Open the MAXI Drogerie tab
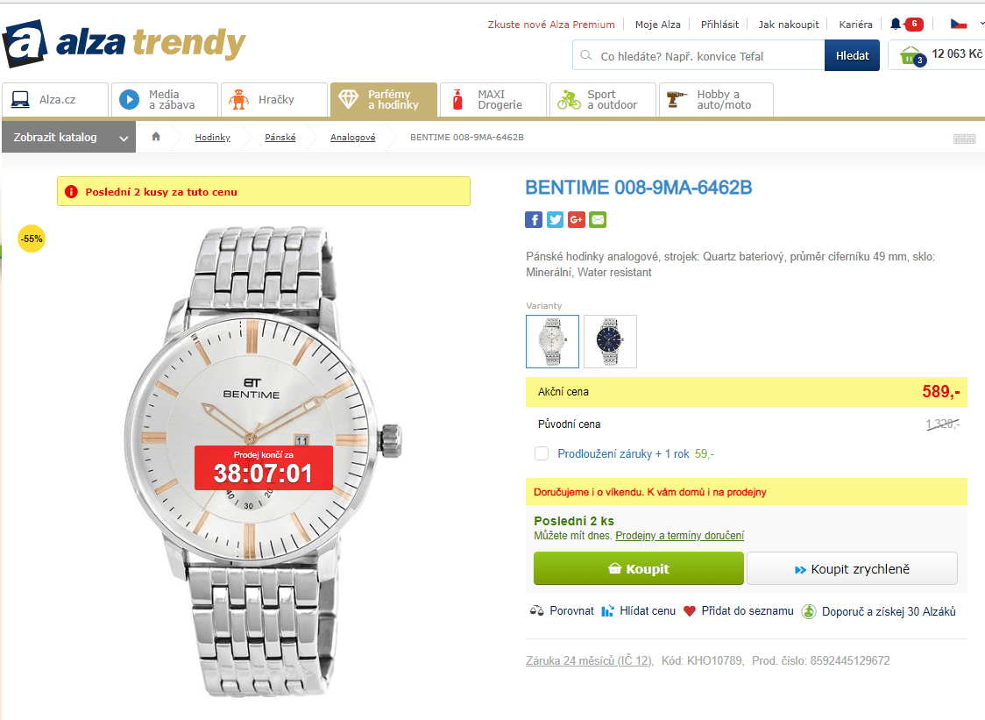 pyautogui.click(x=492, y=99)
